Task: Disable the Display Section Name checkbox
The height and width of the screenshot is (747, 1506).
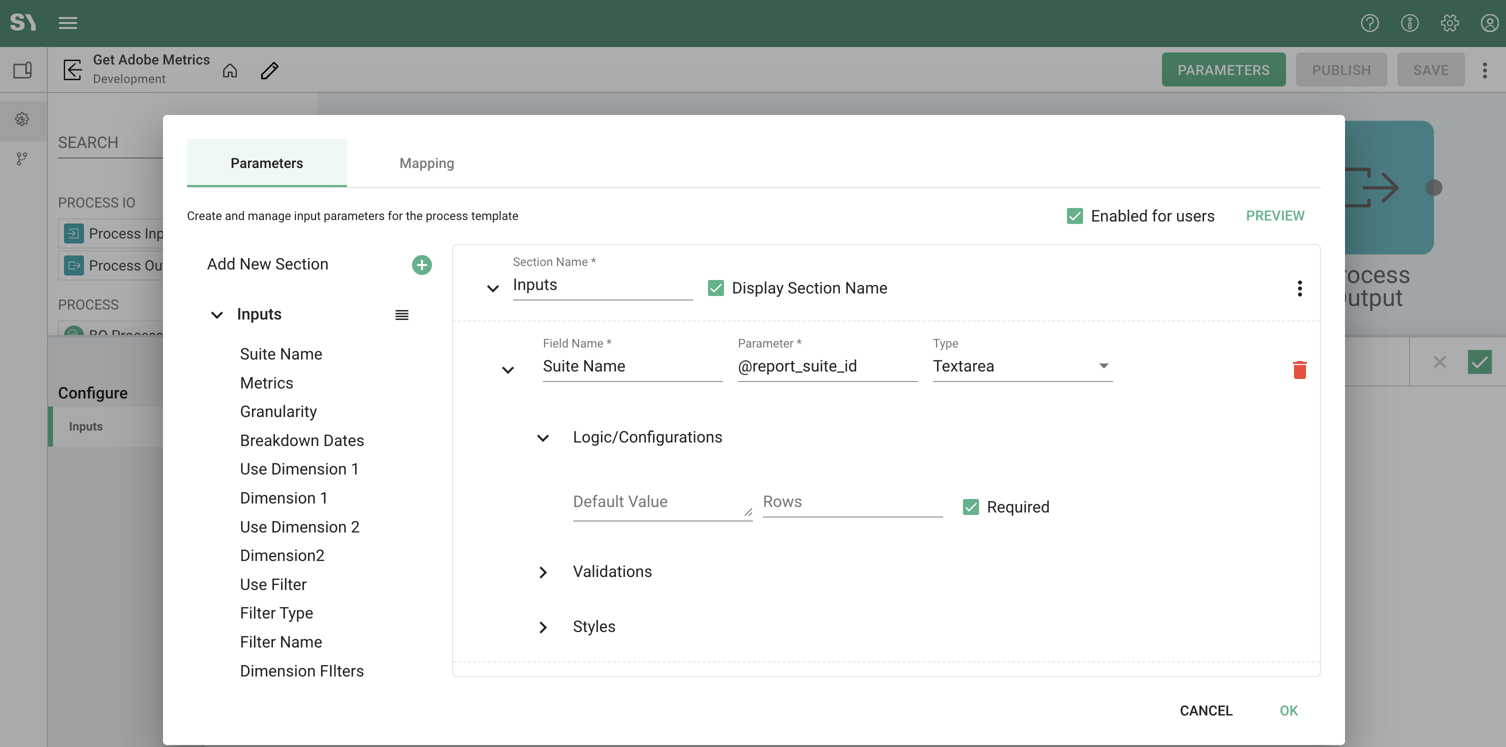Action: pos(715,287)
